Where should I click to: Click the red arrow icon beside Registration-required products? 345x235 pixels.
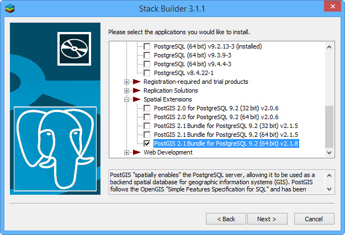point(137,82)
